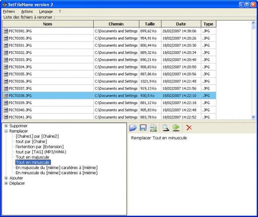Viewport: 258px width, 217px height.
Task: Click the open folder toolbar icon
Action: coord(133,128)
